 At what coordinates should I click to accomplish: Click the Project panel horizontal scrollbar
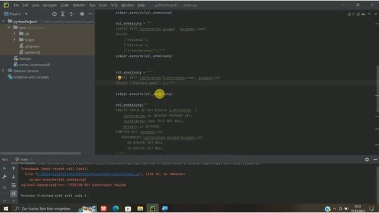click(41, 153)
